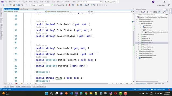Open Add to Source Control menu
Viewport: 172px width, 96px height.
coord(140,89)
